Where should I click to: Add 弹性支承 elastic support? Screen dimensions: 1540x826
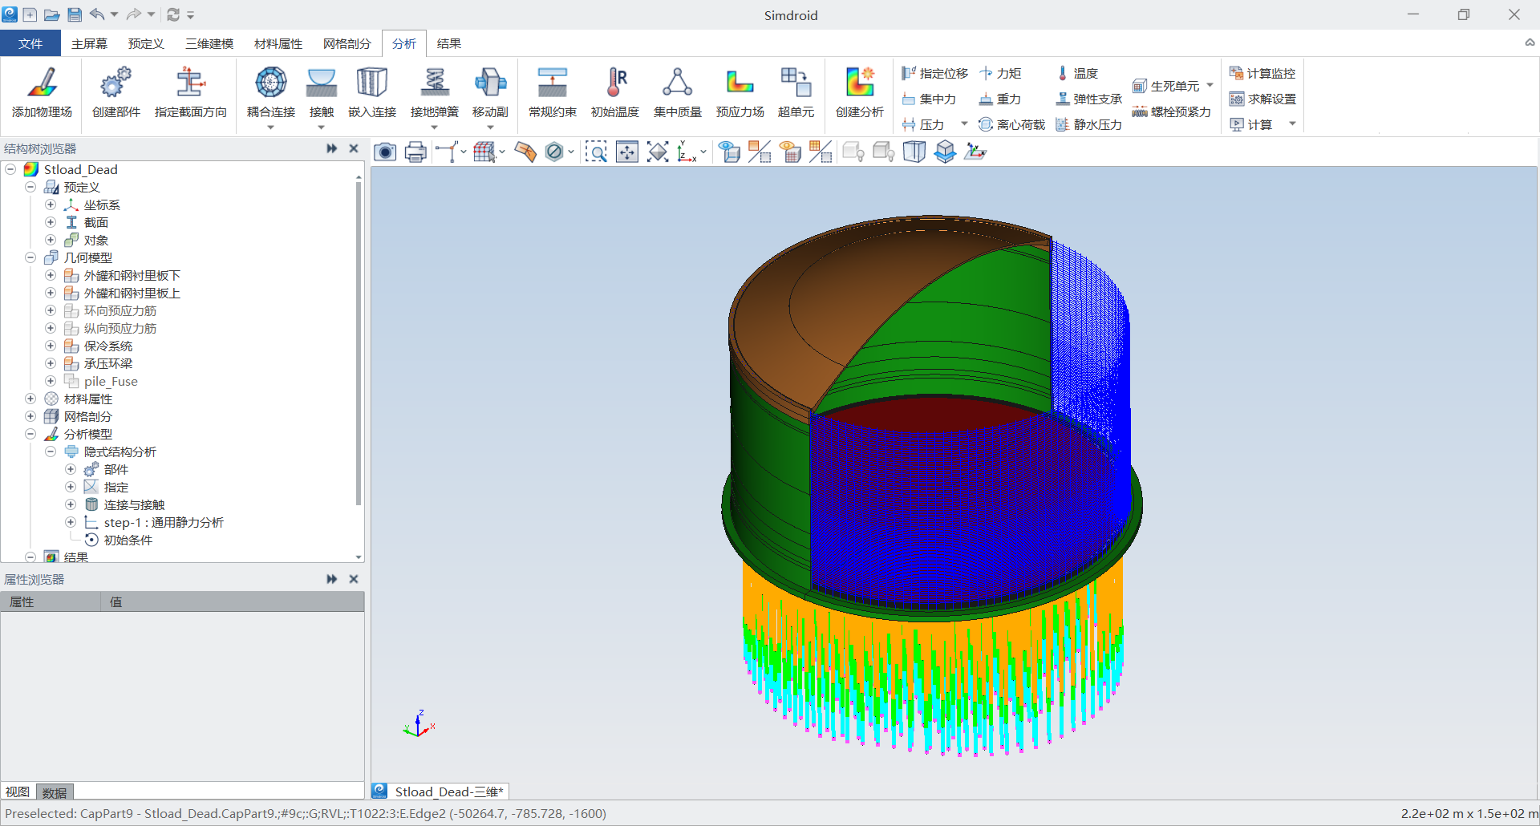click(1088, 99)
